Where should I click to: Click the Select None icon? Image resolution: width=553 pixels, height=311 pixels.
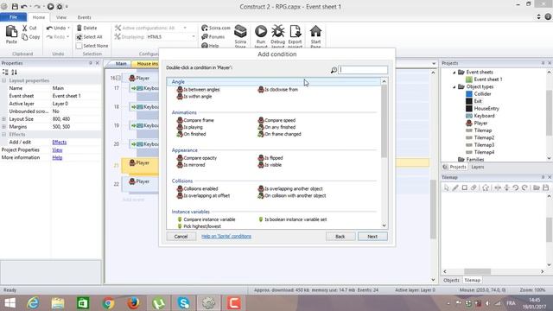[x=79, y=46]
